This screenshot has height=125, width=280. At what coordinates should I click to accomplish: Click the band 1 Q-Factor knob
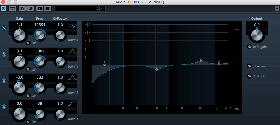[60, 114]
